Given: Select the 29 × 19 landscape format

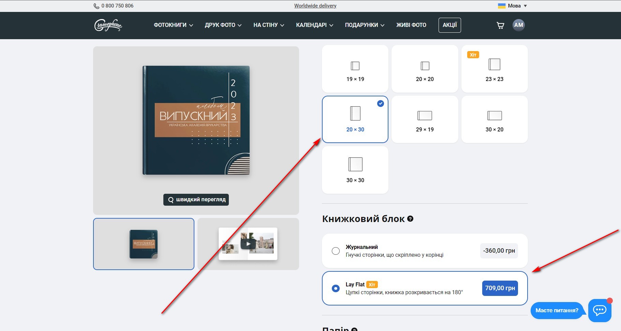Looking at the screenshot, I should (x=425, y=120).
